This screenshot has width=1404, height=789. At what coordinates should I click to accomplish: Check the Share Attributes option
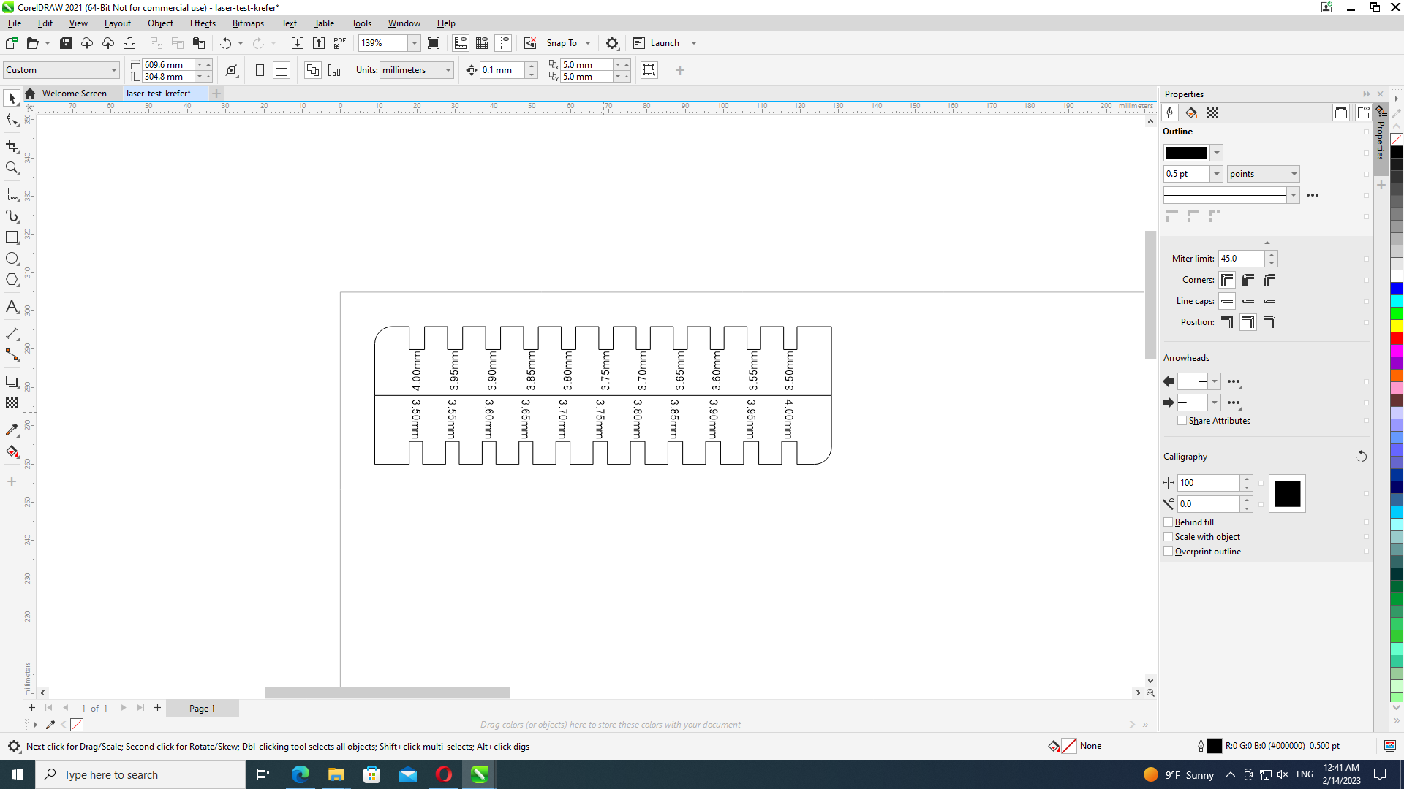click(x=1182, y=421)
